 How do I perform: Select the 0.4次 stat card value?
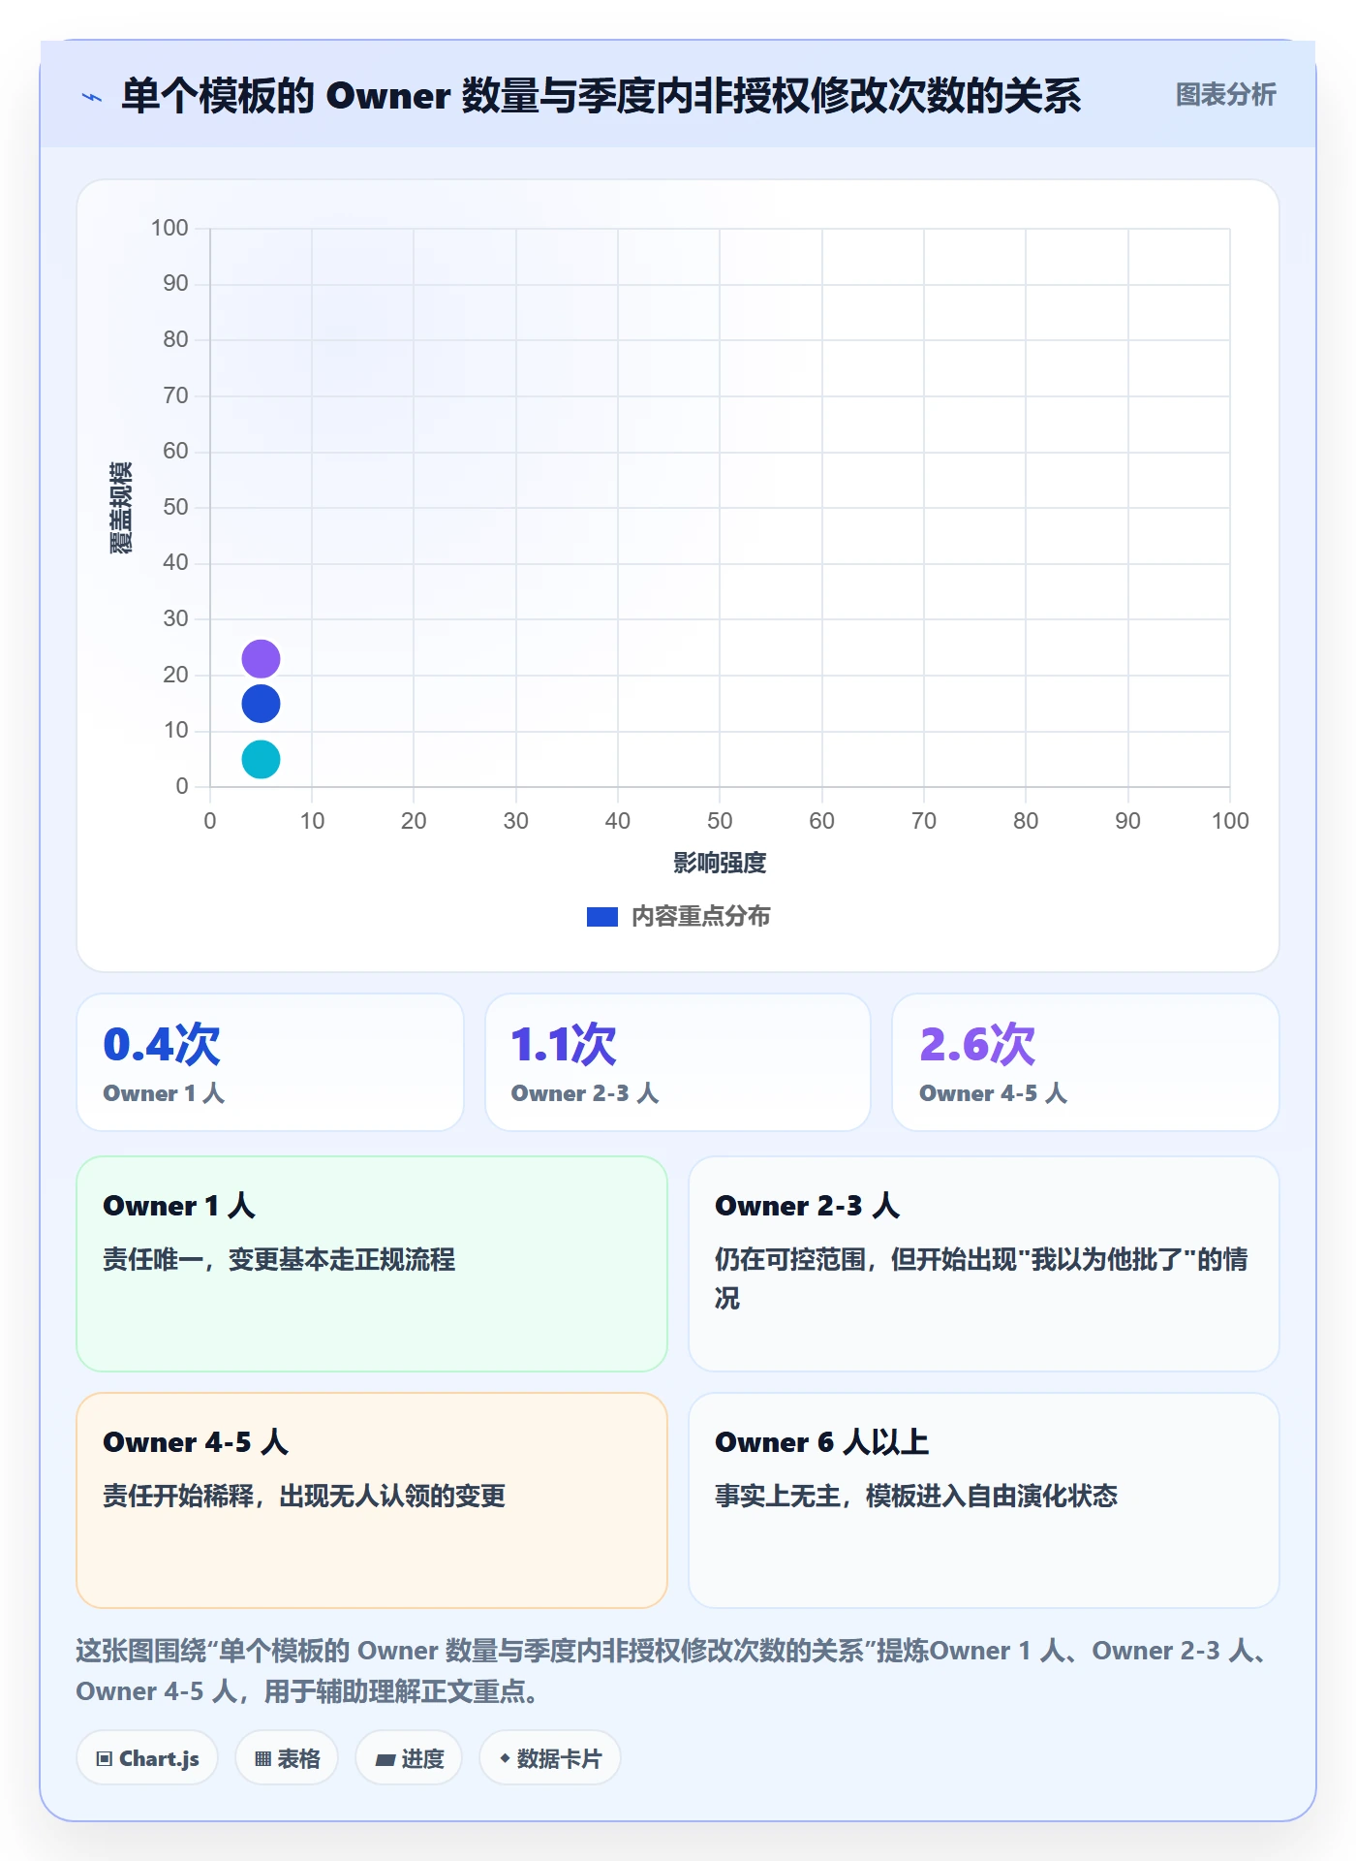(x=162, y=1044)
